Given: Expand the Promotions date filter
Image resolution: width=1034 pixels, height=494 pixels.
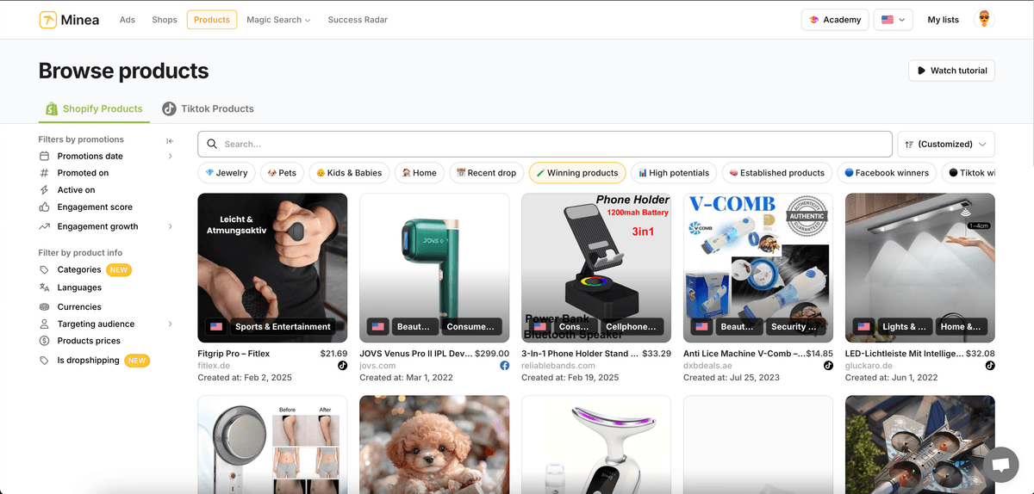Looking at the screenshot, I should pos(106,156).
